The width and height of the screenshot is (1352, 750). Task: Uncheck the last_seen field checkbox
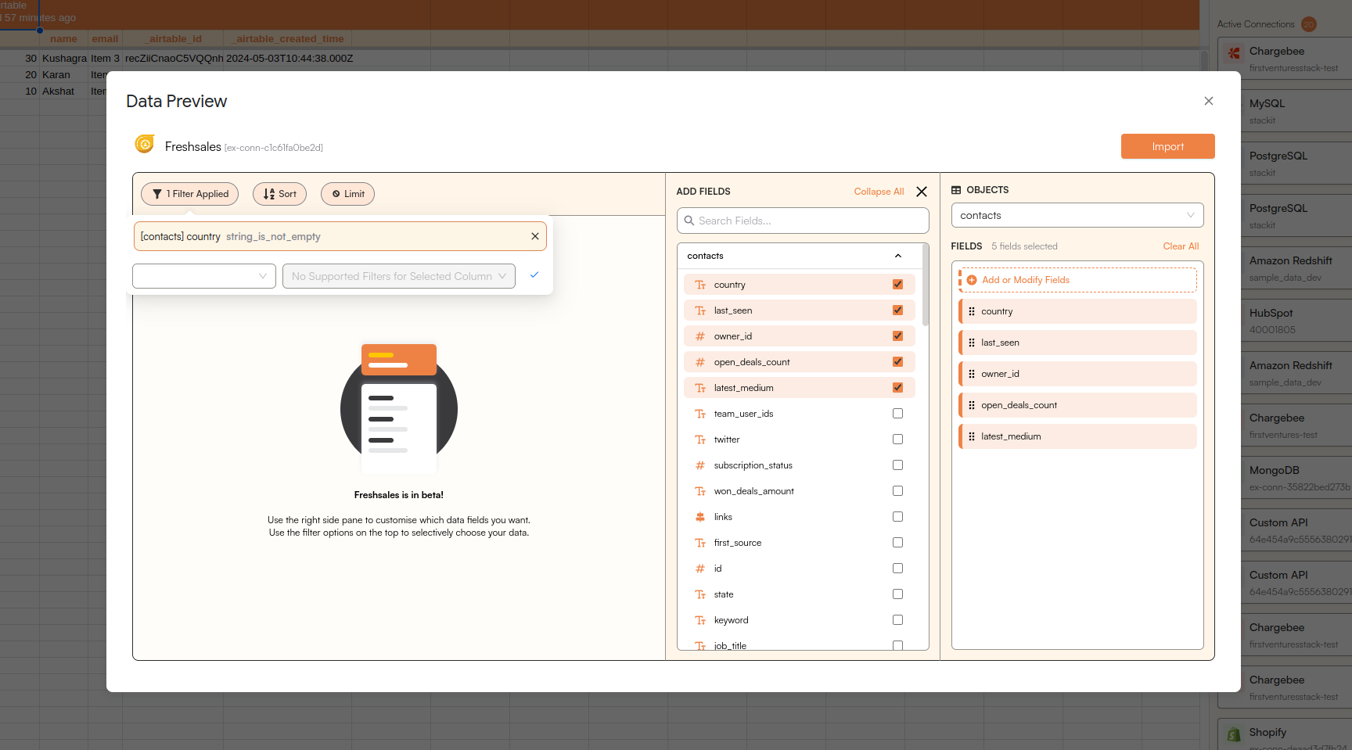[897, 310]
